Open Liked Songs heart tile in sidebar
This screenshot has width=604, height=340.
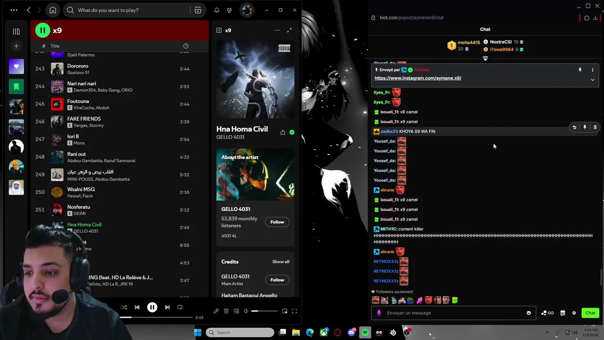(x=16, y=67)
